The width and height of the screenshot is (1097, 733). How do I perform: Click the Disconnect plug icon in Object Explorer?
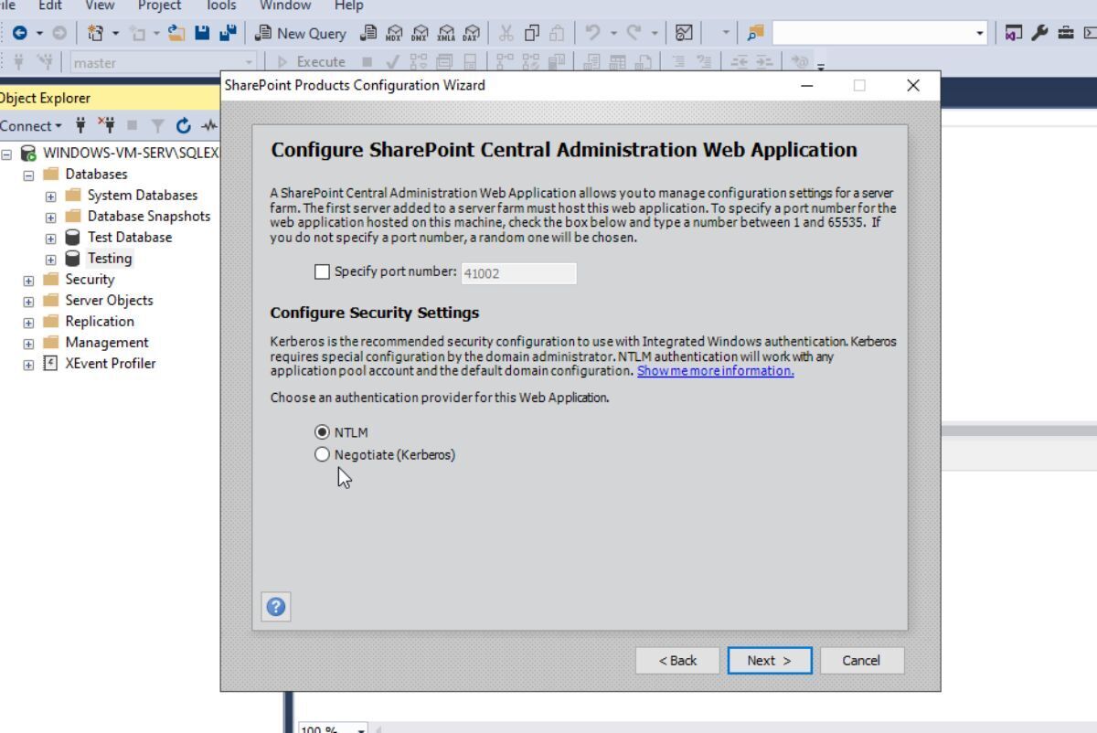tap(106, 125)
